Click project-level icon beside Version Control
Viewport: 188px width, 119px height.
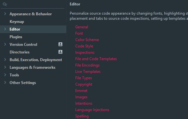coord(60,44)
